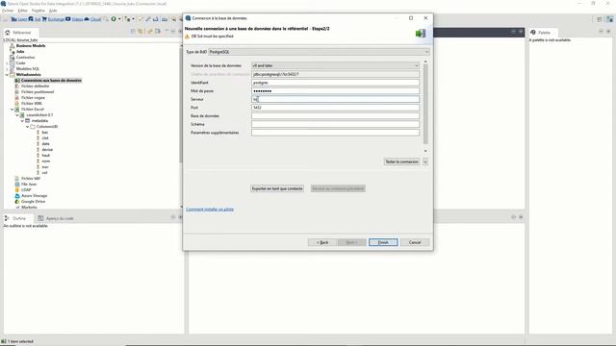This screenshot has width=616, height=346.
Task: Click the Google Drive icon
Action: [17, 201]
